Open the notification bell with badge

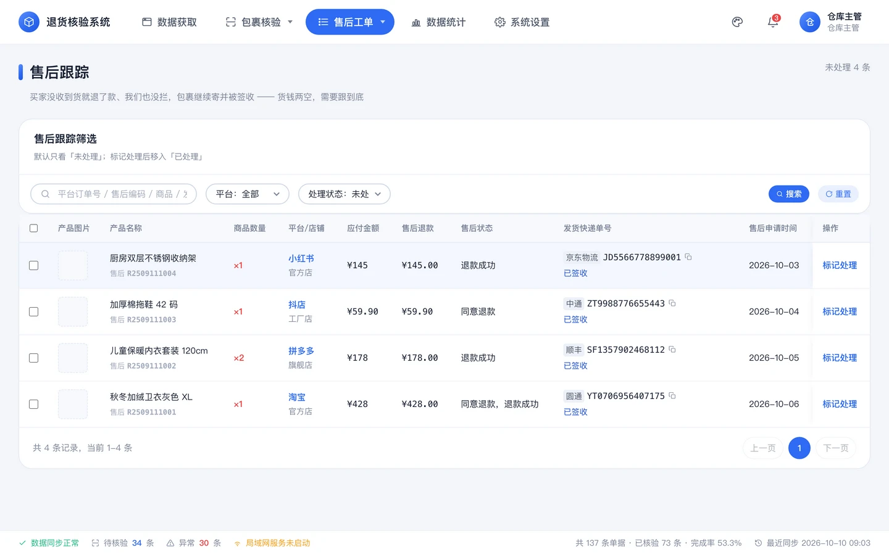pyautogui.click(x=773, y=22)
